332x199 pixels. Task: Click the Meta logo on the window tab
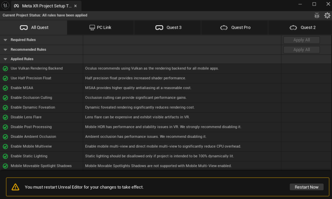(16, 6)
